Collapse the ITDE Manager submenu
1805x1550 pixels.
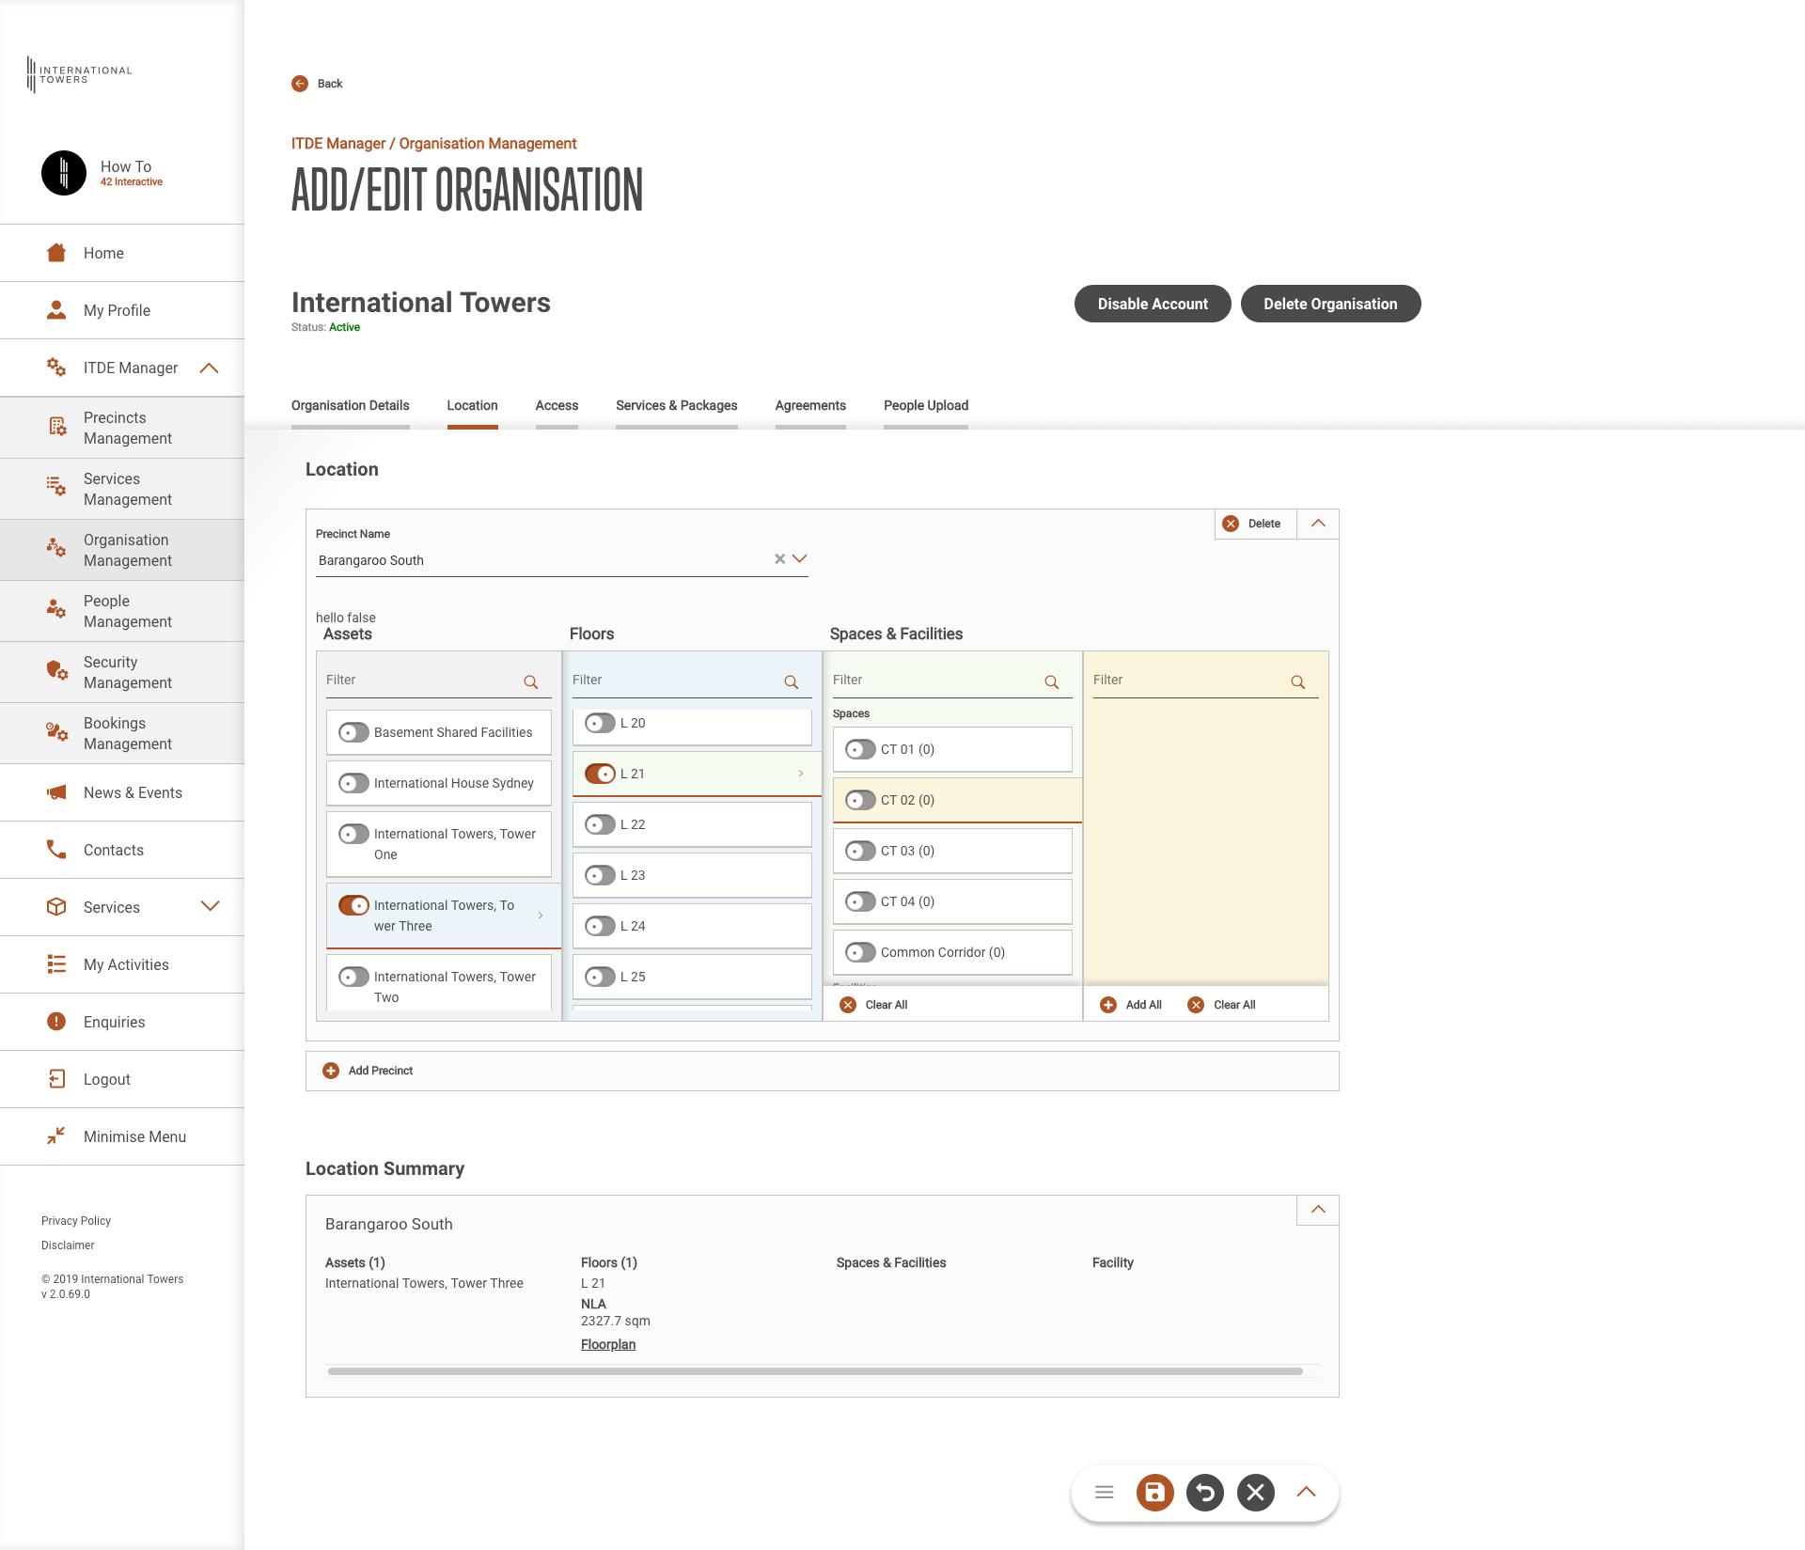click(x=210, y=368)
